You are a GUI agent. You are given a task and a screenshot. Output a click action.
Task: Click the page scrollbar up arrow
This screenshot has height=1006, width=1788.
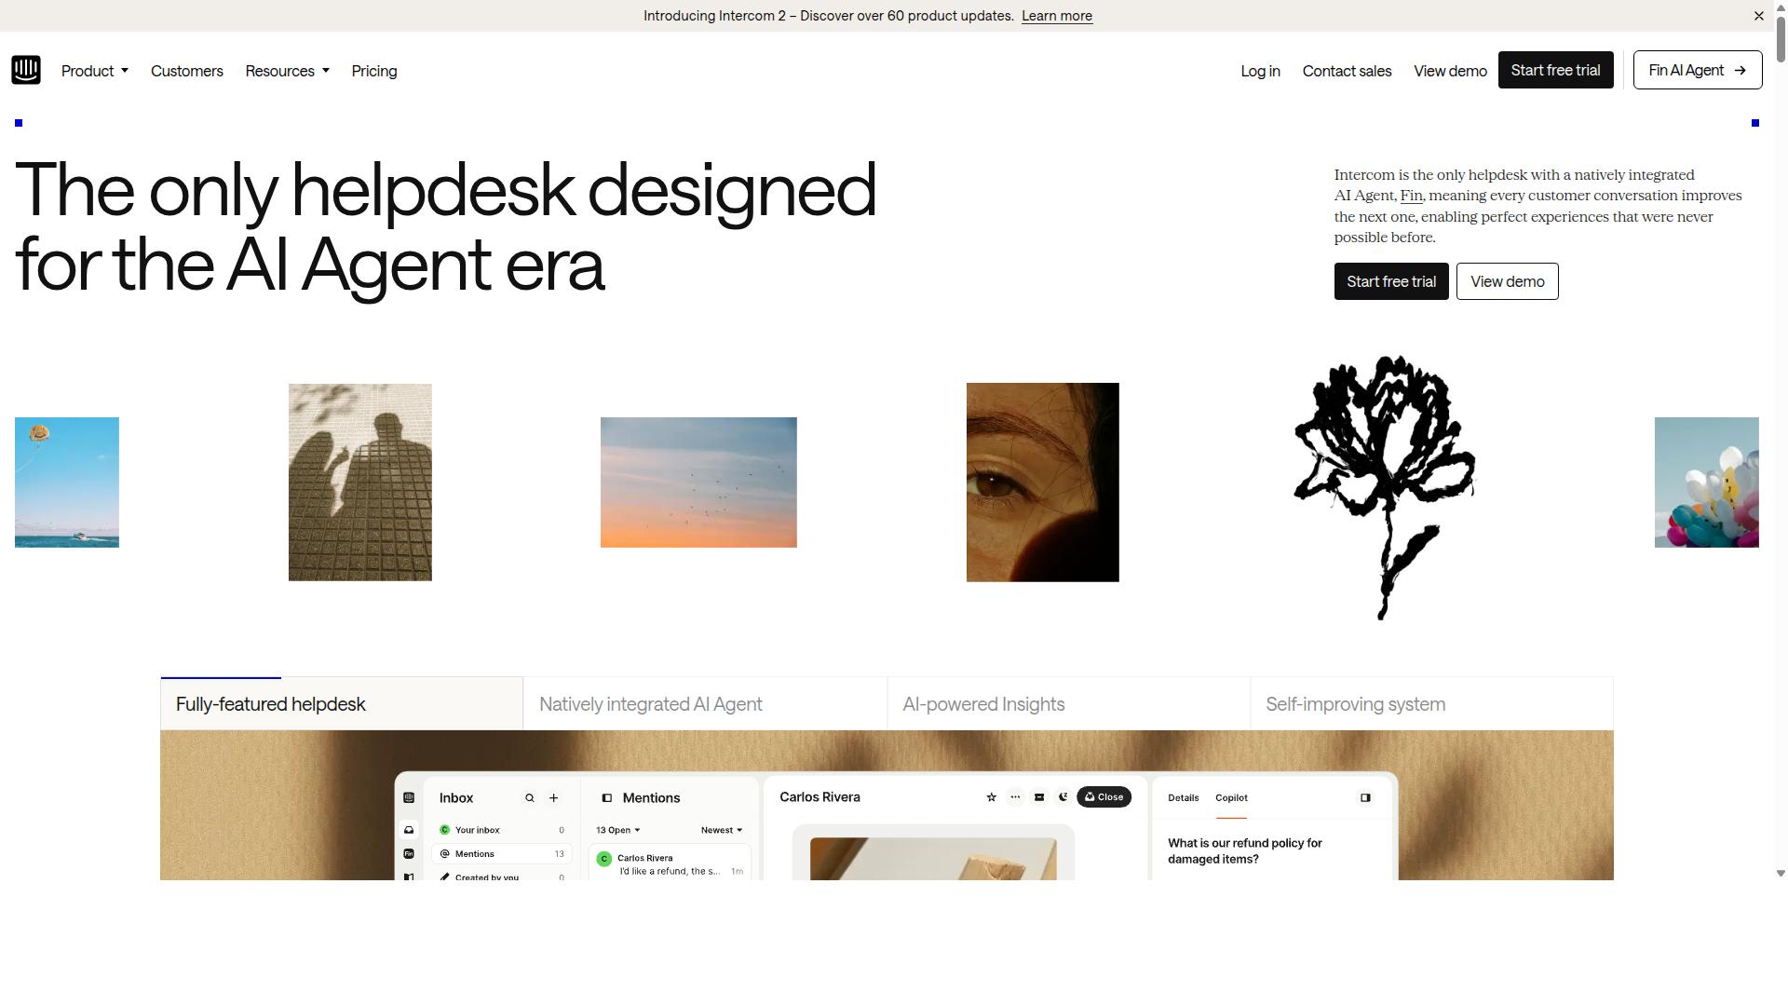pos(1781,7)
